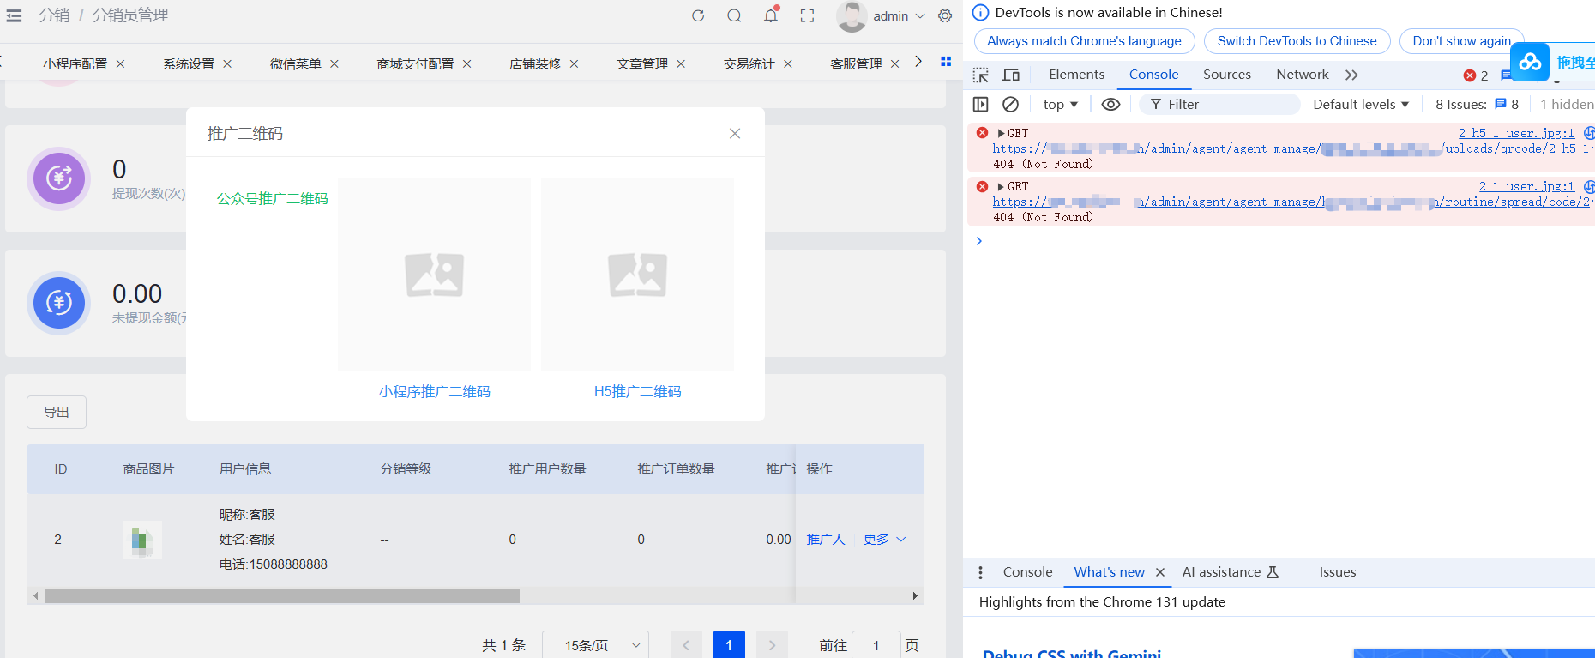Select page 1 in pagination

[x=729, y=645]
